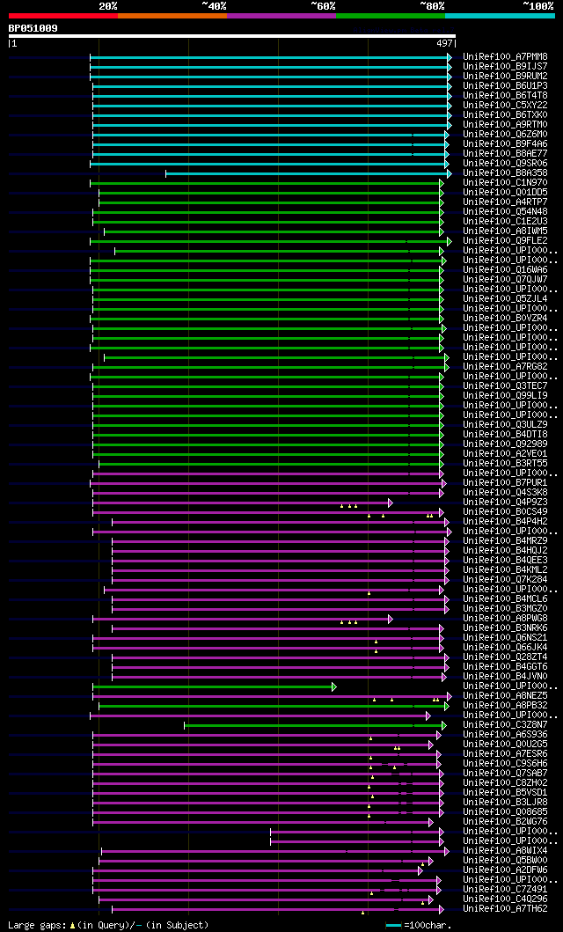The image size is (563, 932).
Task: Open the UniRef100_B4DTI8 hit
Action: 506,435
